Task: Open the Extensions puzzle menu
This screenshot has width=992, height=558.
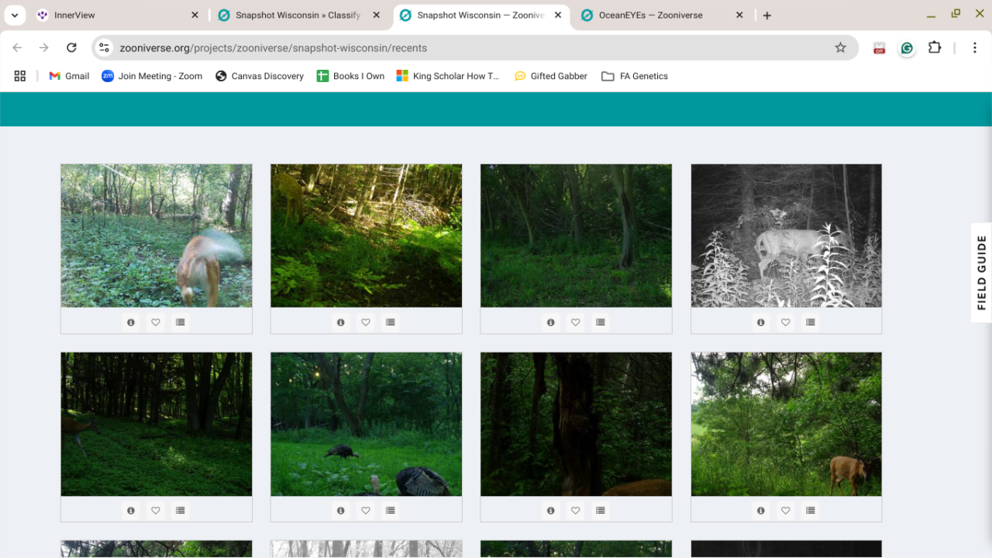Action: pos(935,48)
